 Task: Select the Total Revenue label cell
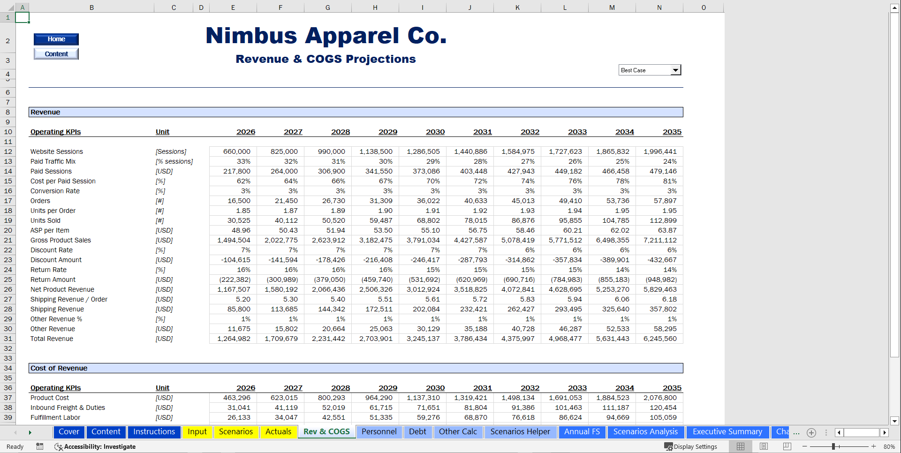point(52,339)
